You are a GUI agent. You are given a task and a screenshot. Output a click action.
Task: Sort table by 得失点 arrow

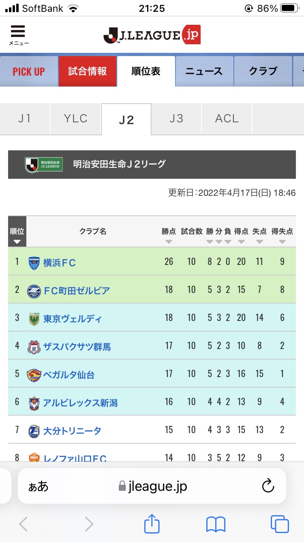click(x=282, y=242)
